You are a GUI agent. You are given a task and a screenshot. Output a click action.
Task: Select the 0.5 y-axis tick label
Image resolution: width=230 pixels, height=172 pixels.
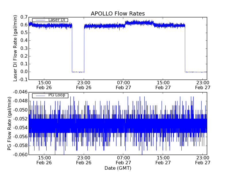click(x=24, y=33)
